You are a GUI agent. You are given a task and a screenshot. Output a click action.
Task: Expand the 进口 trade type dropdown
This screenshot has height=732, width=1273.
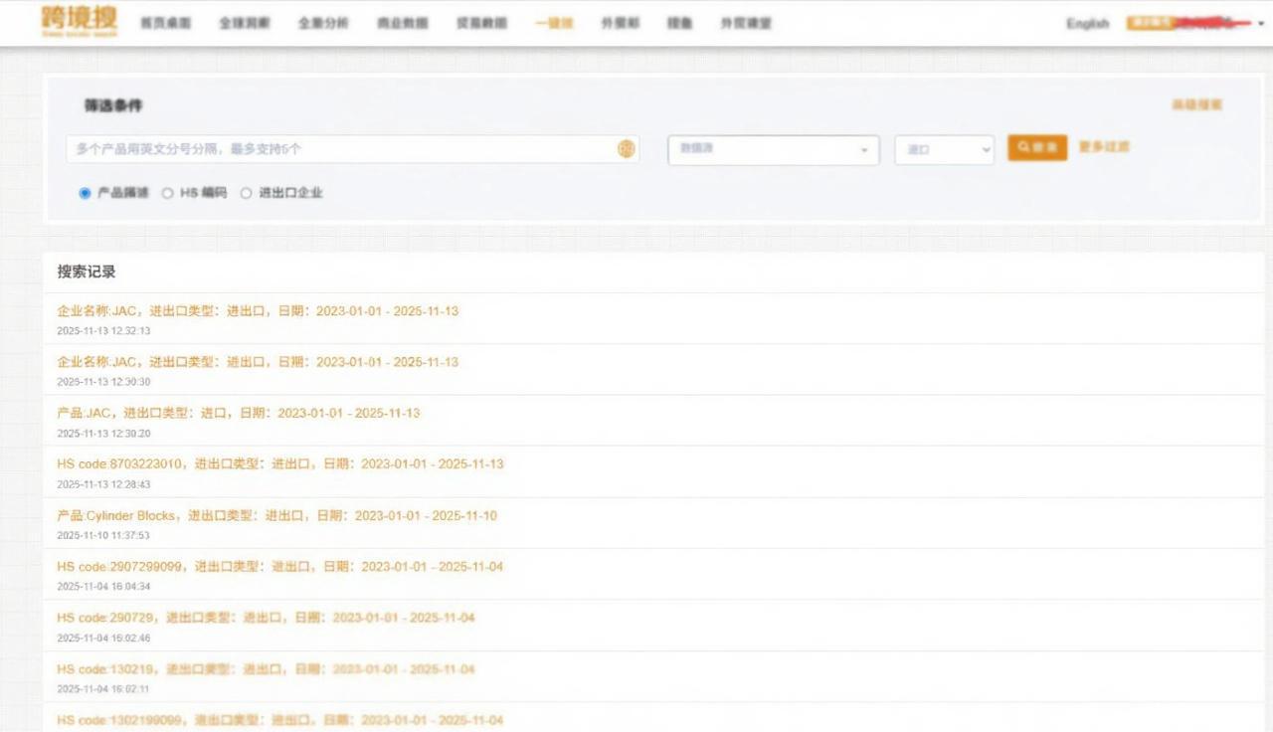pos(943,149)
